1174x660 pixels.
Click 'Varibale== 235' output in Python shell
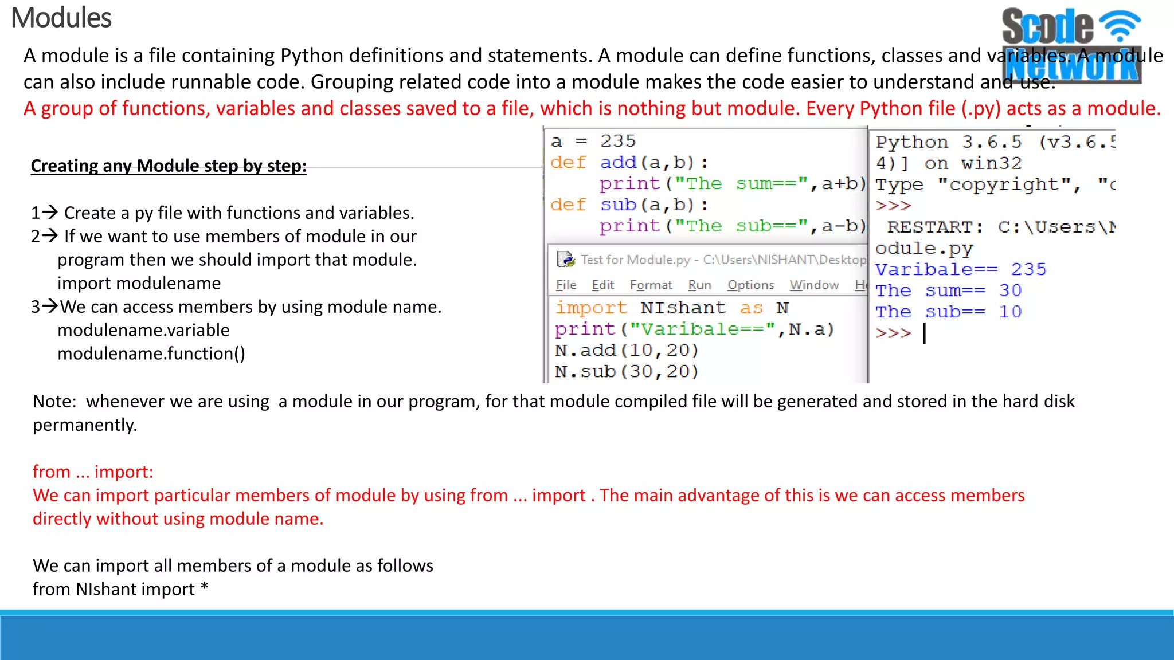coord(961,269)
